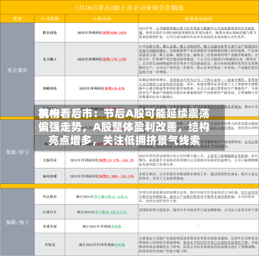Click '为负值' in the 荣盛发展 row
The width and height of the screenshot is (259, 256).
pyautogui.click(x=116, y=226)
